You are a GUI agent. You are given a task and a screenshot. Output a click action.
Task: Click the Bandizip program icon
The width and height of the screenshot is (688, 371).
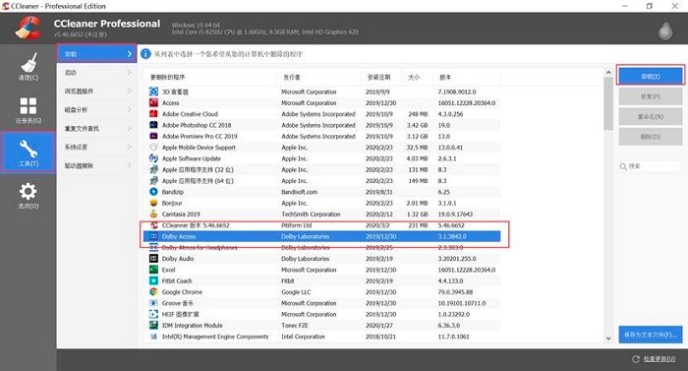click(x=153, y=192)
